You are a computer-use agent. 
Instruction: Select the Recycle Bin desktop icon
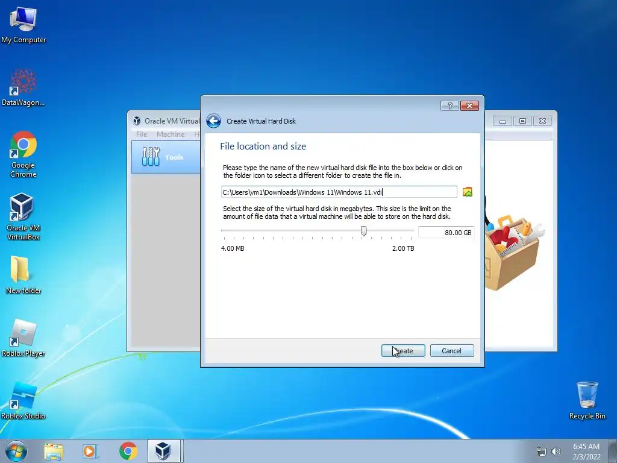coord(587,400)
